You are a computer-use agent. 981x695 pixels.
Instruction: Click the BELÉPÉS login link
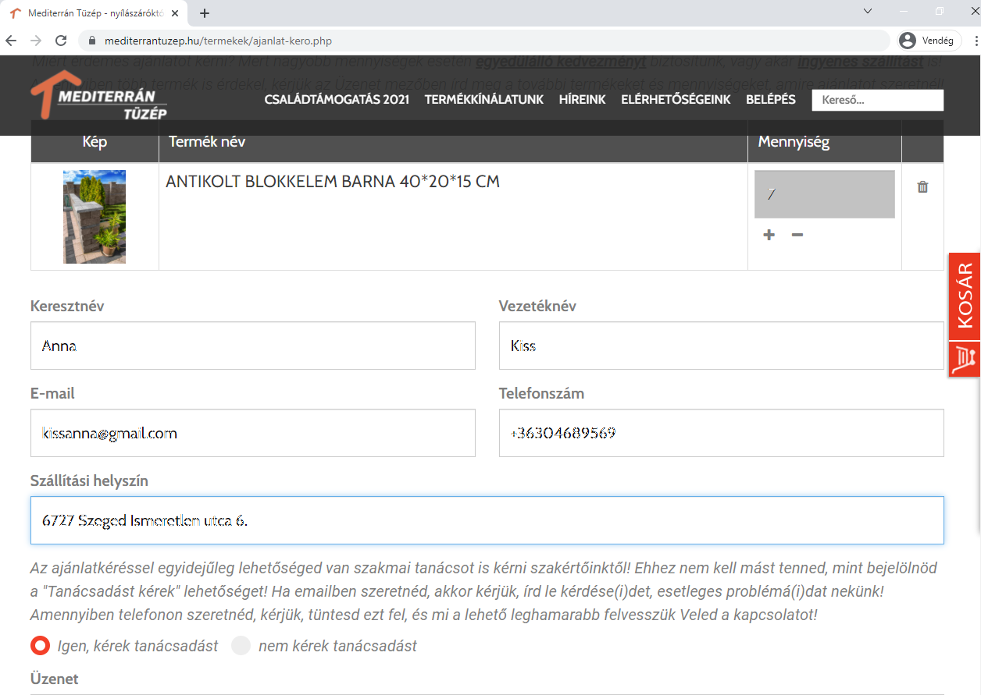tap(770, 100)
